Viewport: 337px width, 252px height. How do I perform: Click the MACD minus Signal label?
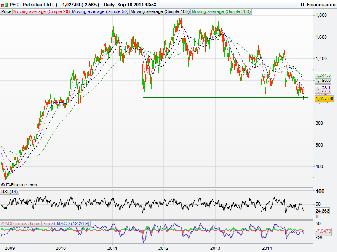(21, 223)
